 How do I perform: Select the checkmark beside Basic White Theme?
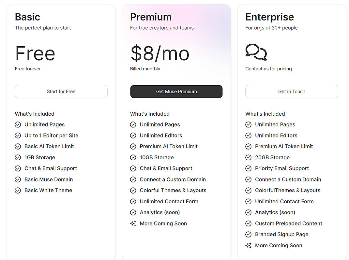(18, 190)
